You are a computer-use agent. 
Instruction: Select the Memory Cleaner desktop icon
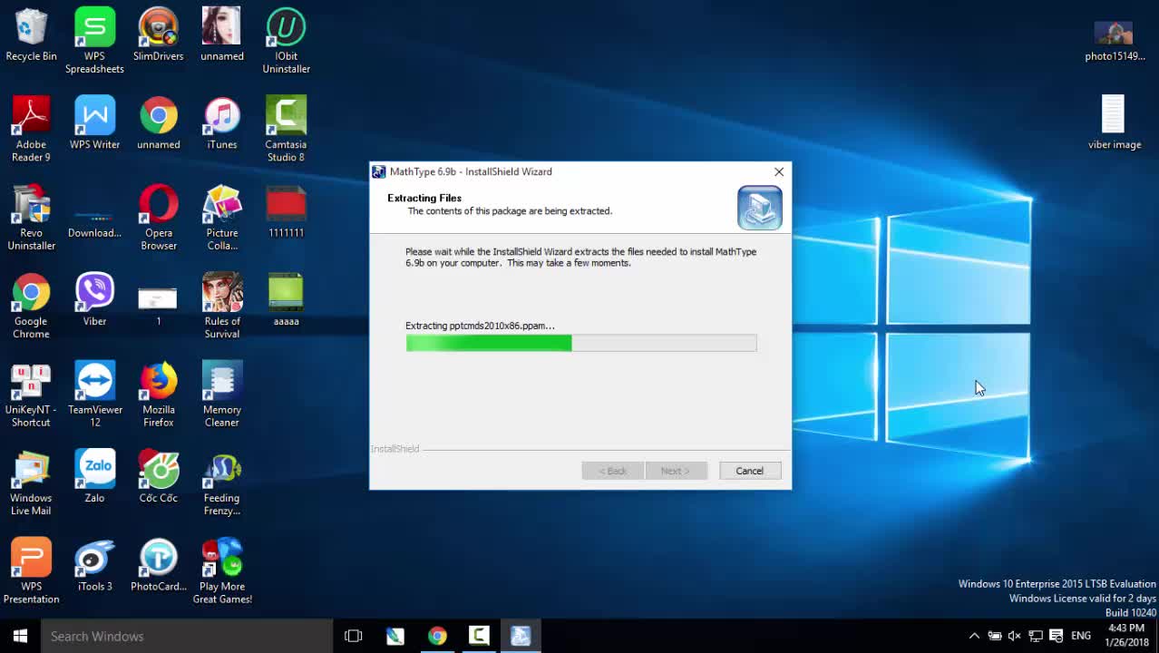click(222, 395)
